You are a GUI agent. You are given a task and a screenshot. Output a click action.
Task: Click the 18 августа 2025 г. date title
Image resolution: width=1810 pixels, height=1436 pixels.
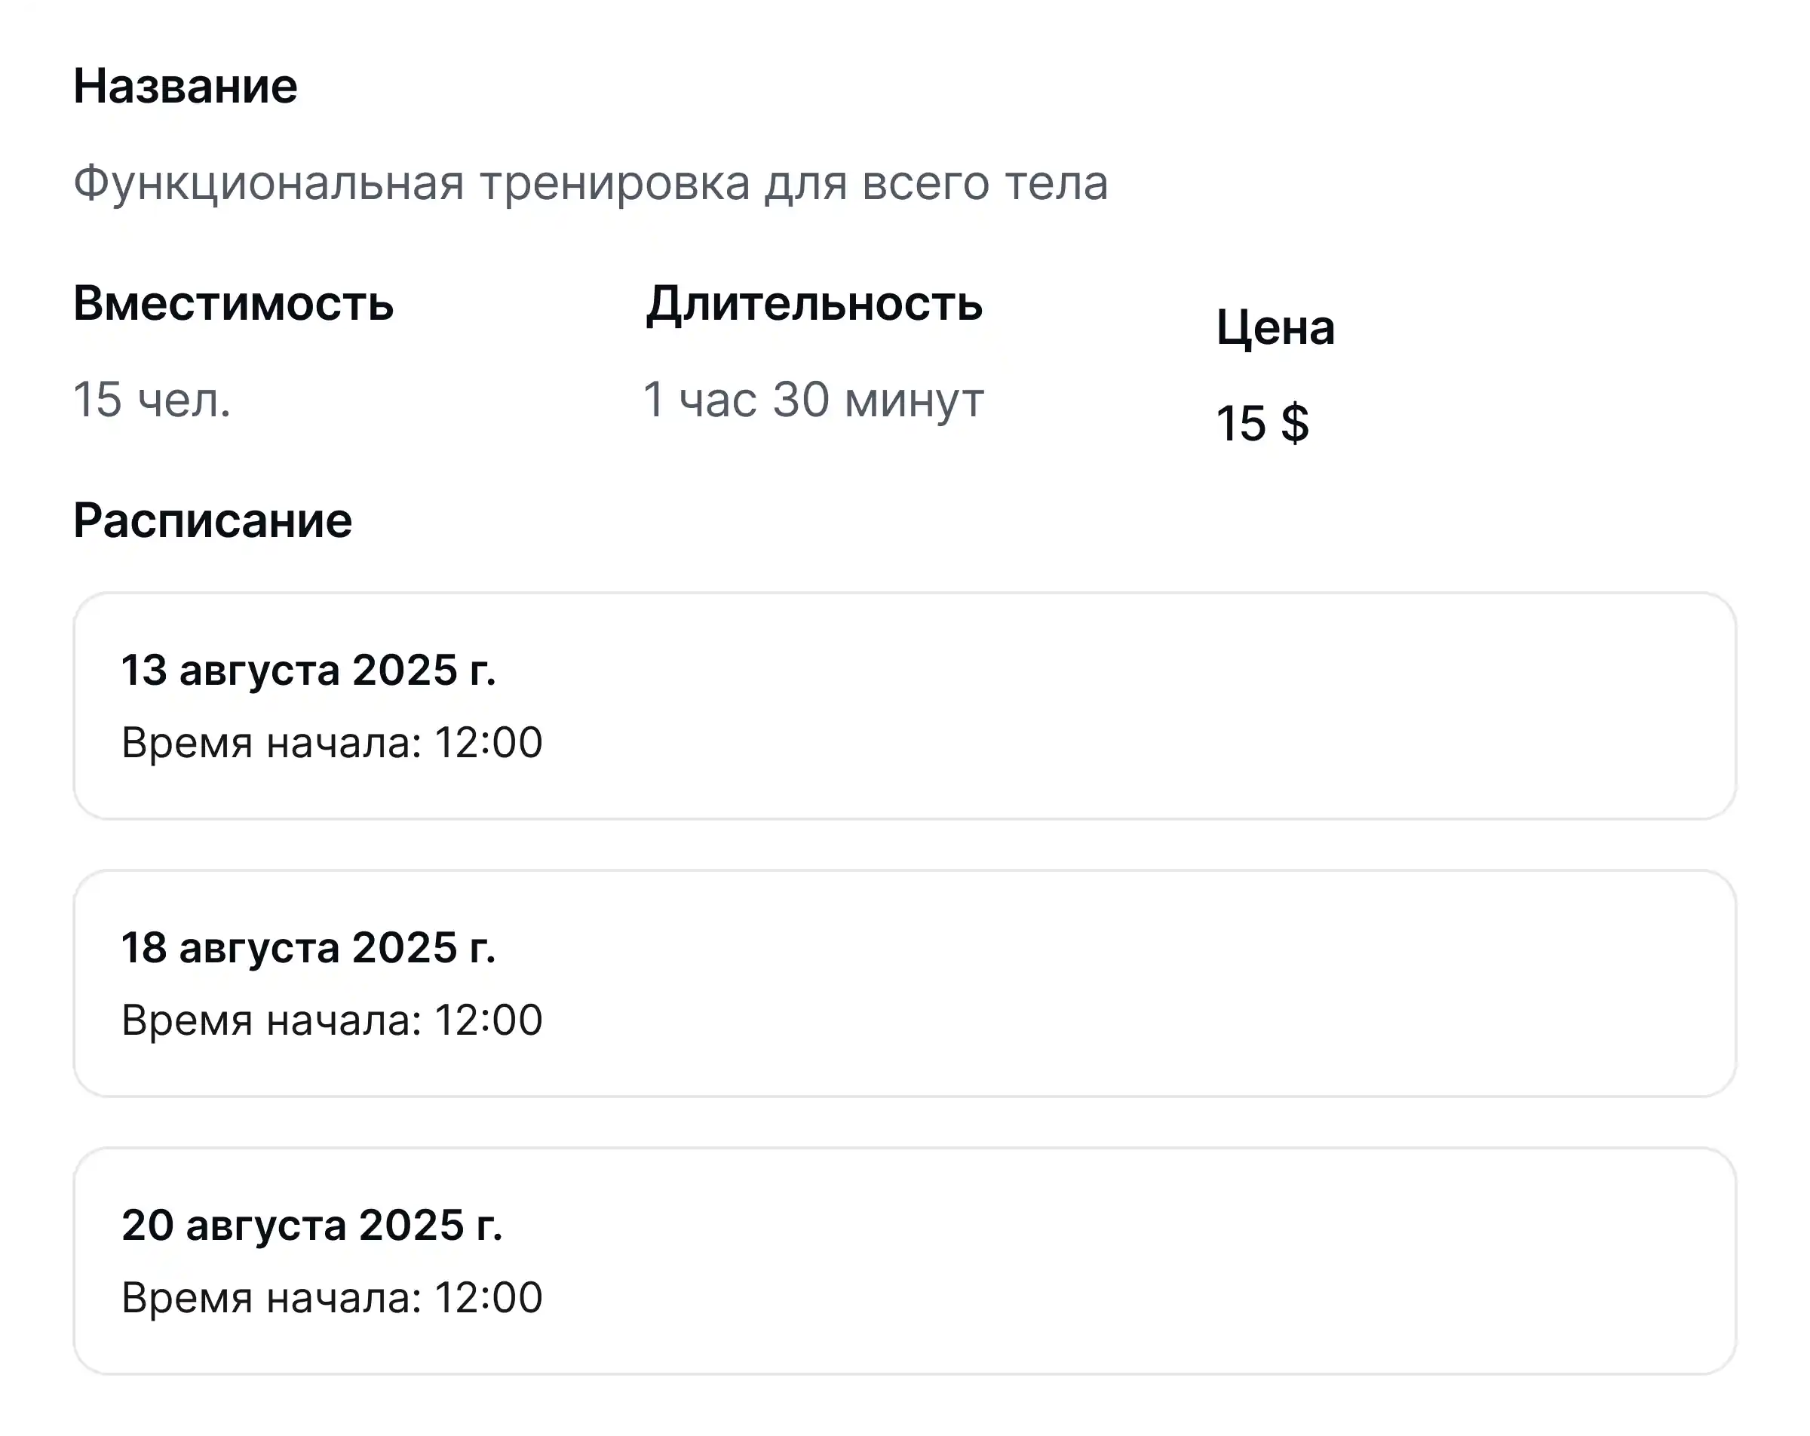309,947
